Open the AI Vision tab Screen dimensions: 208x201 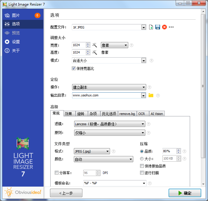[157, 114]
